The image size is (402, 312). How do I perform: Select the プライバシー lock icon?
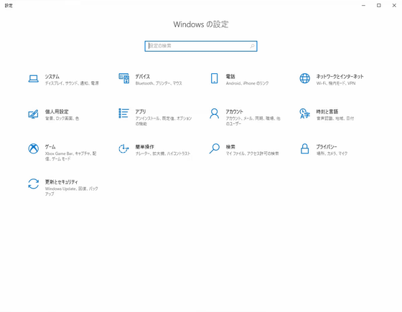(304, 148)
